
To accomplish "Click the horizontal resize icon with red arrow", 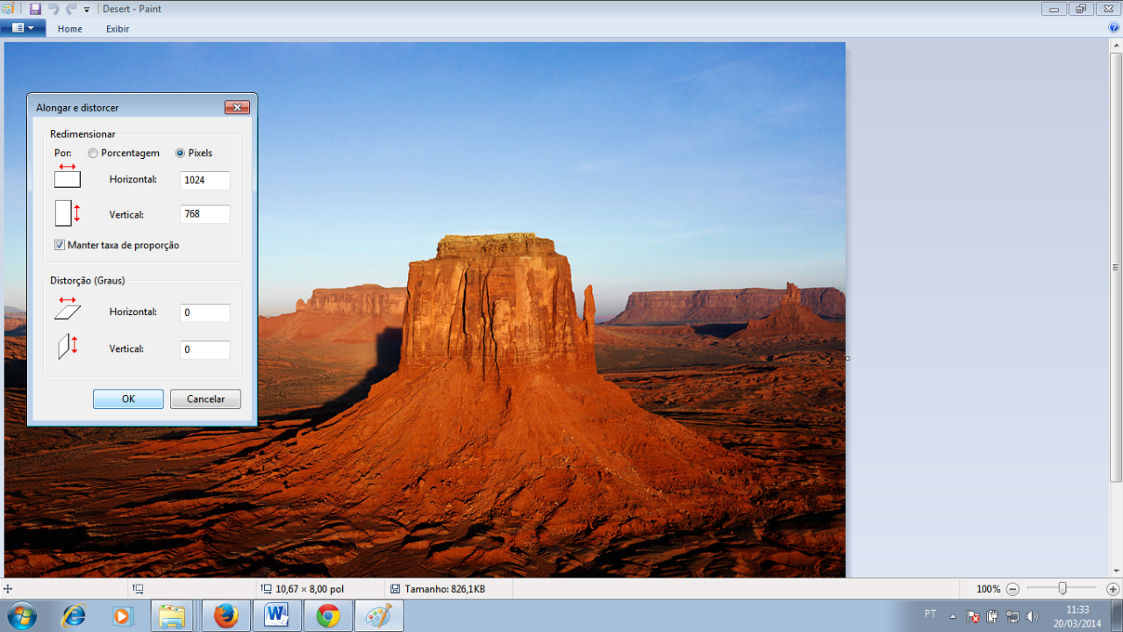I will point(68,175).
